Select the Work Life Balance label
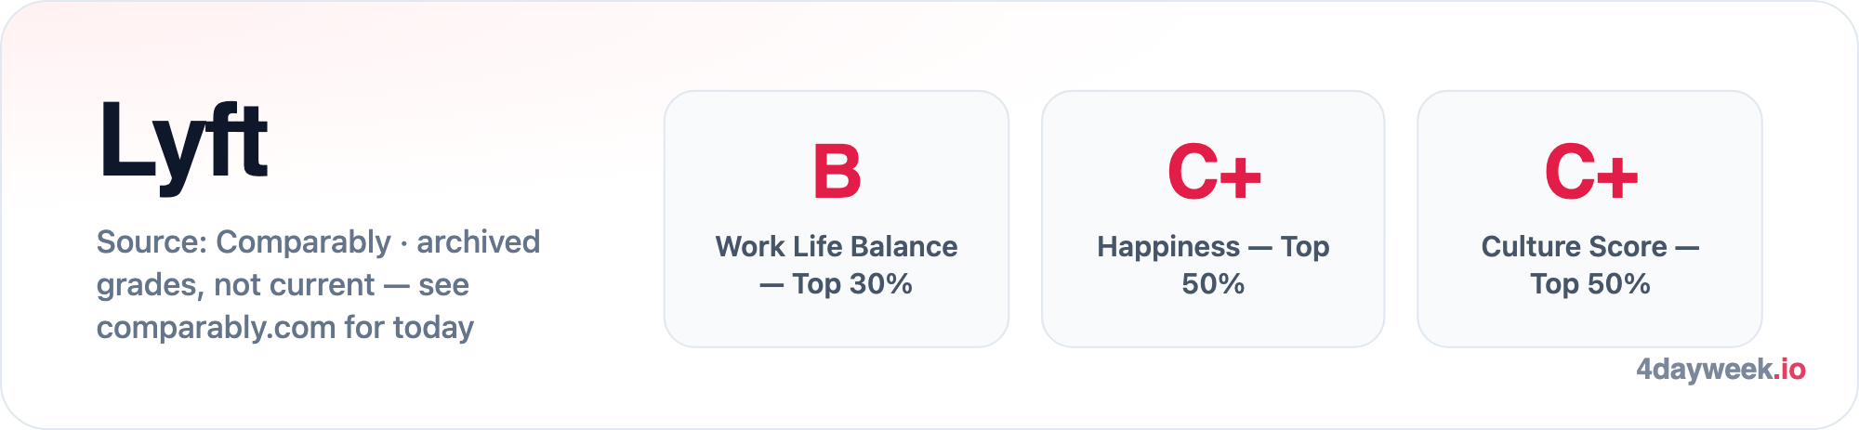The image size is (1859, 430). pos(837,246)
